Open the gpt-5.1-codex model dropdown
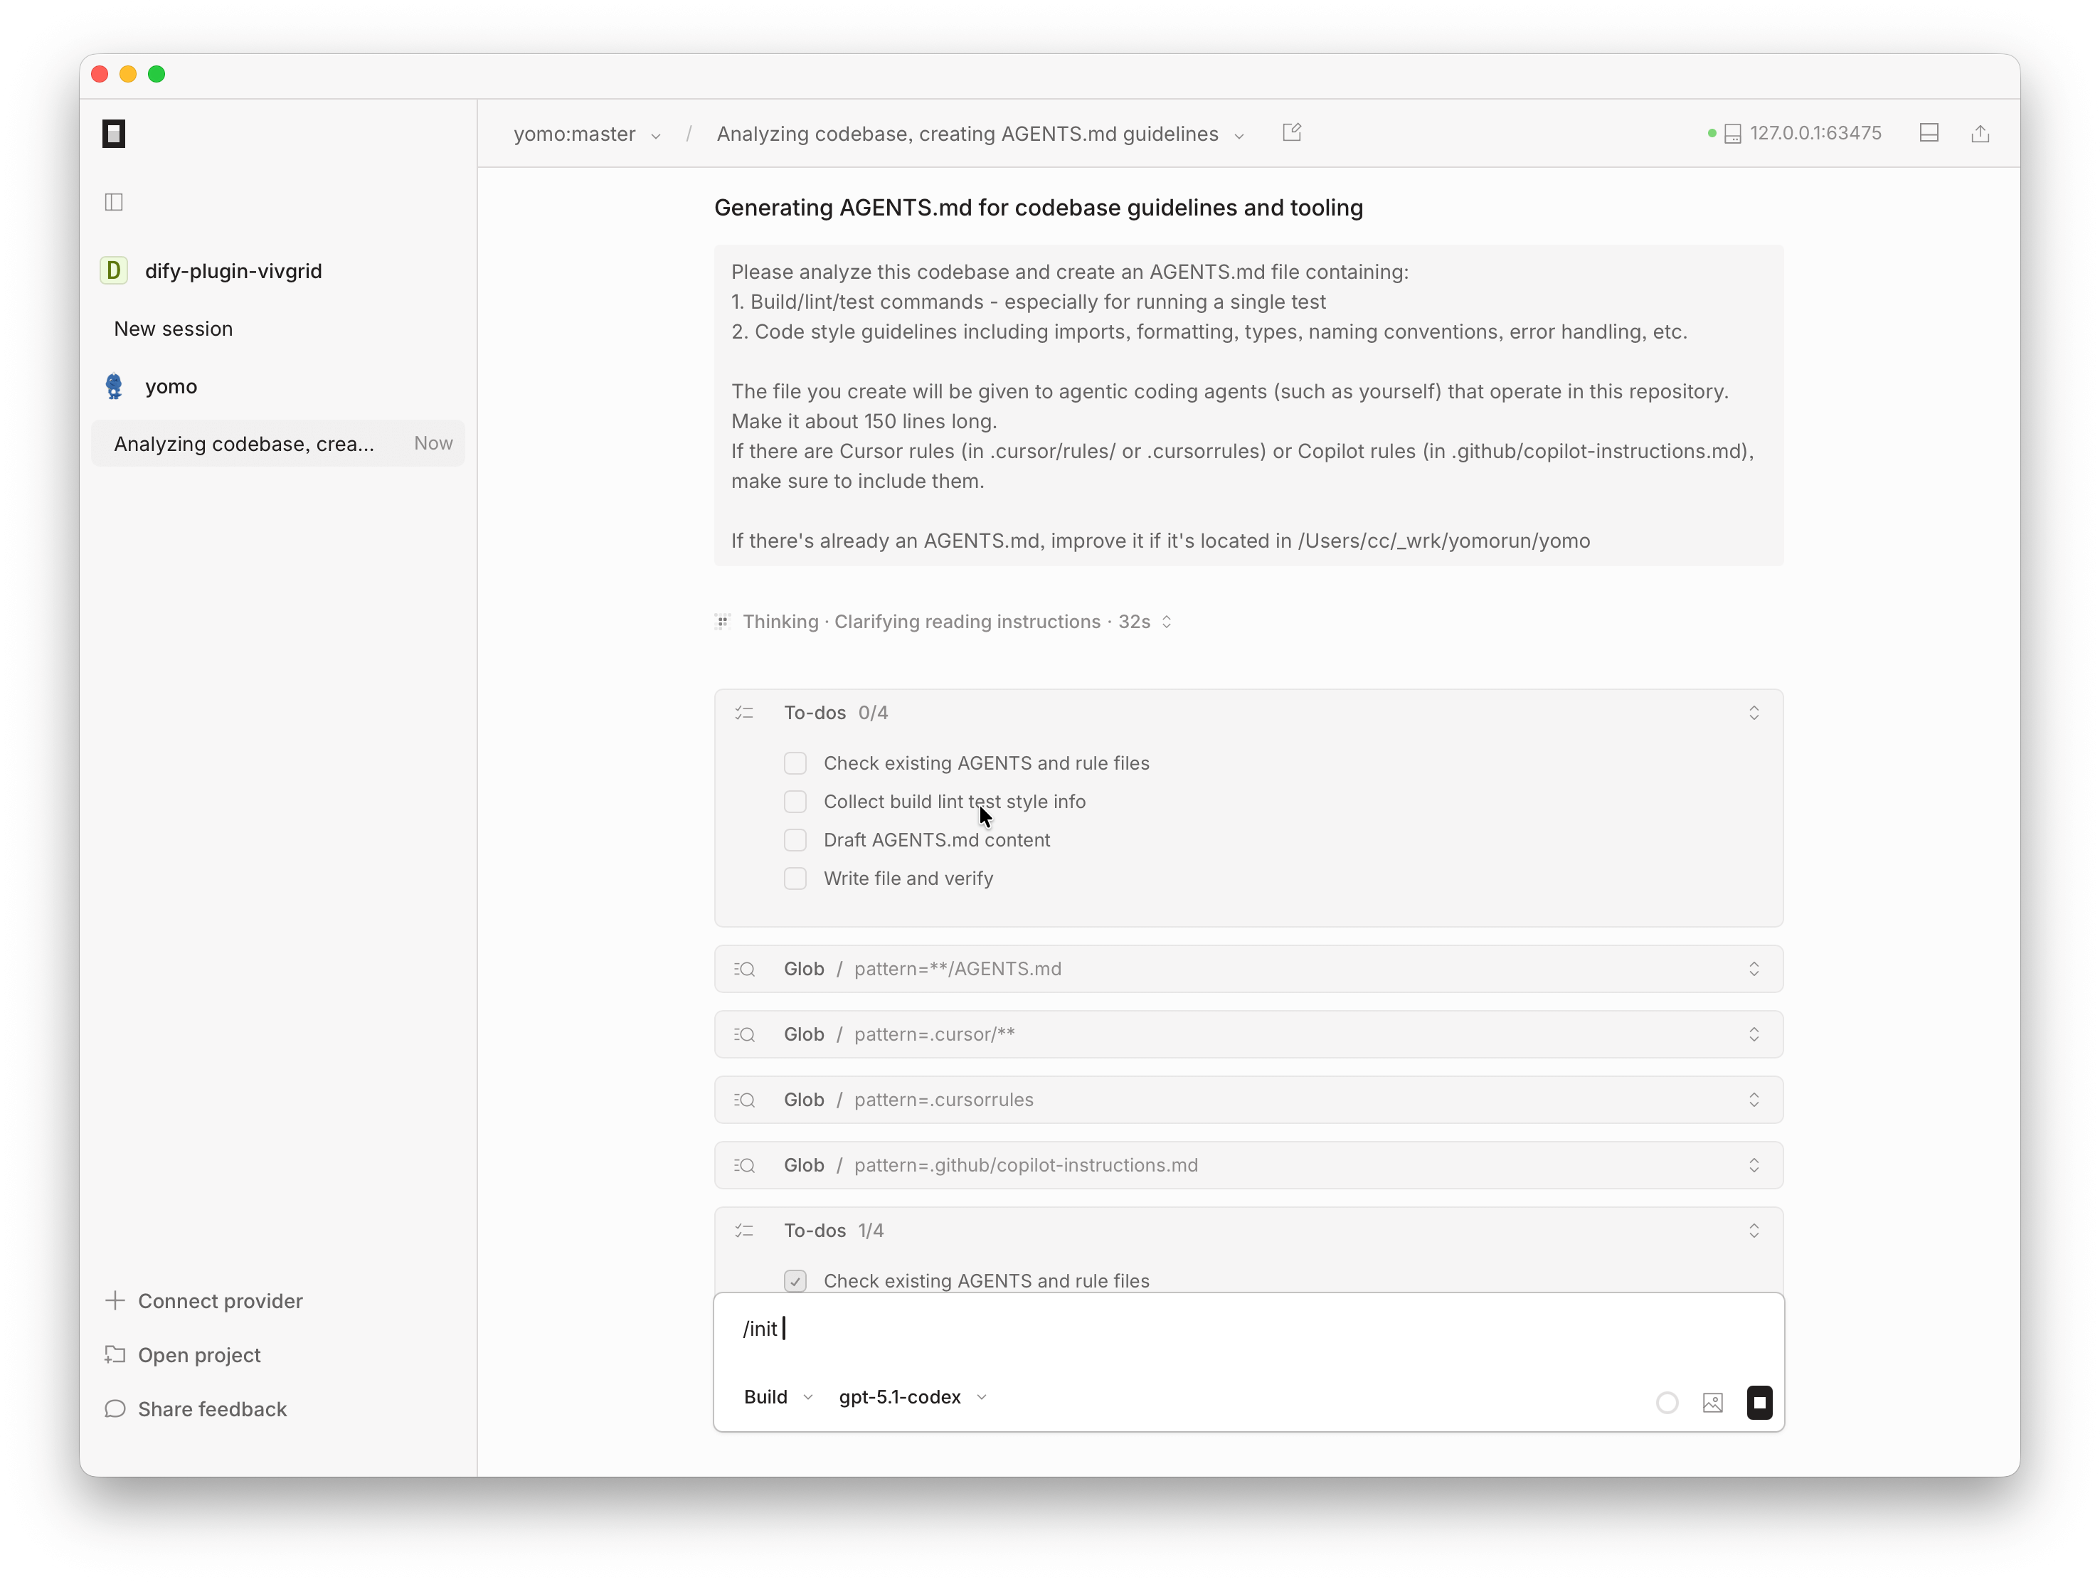Viewport: 2100px width, 1582px height. [912, 1397]
